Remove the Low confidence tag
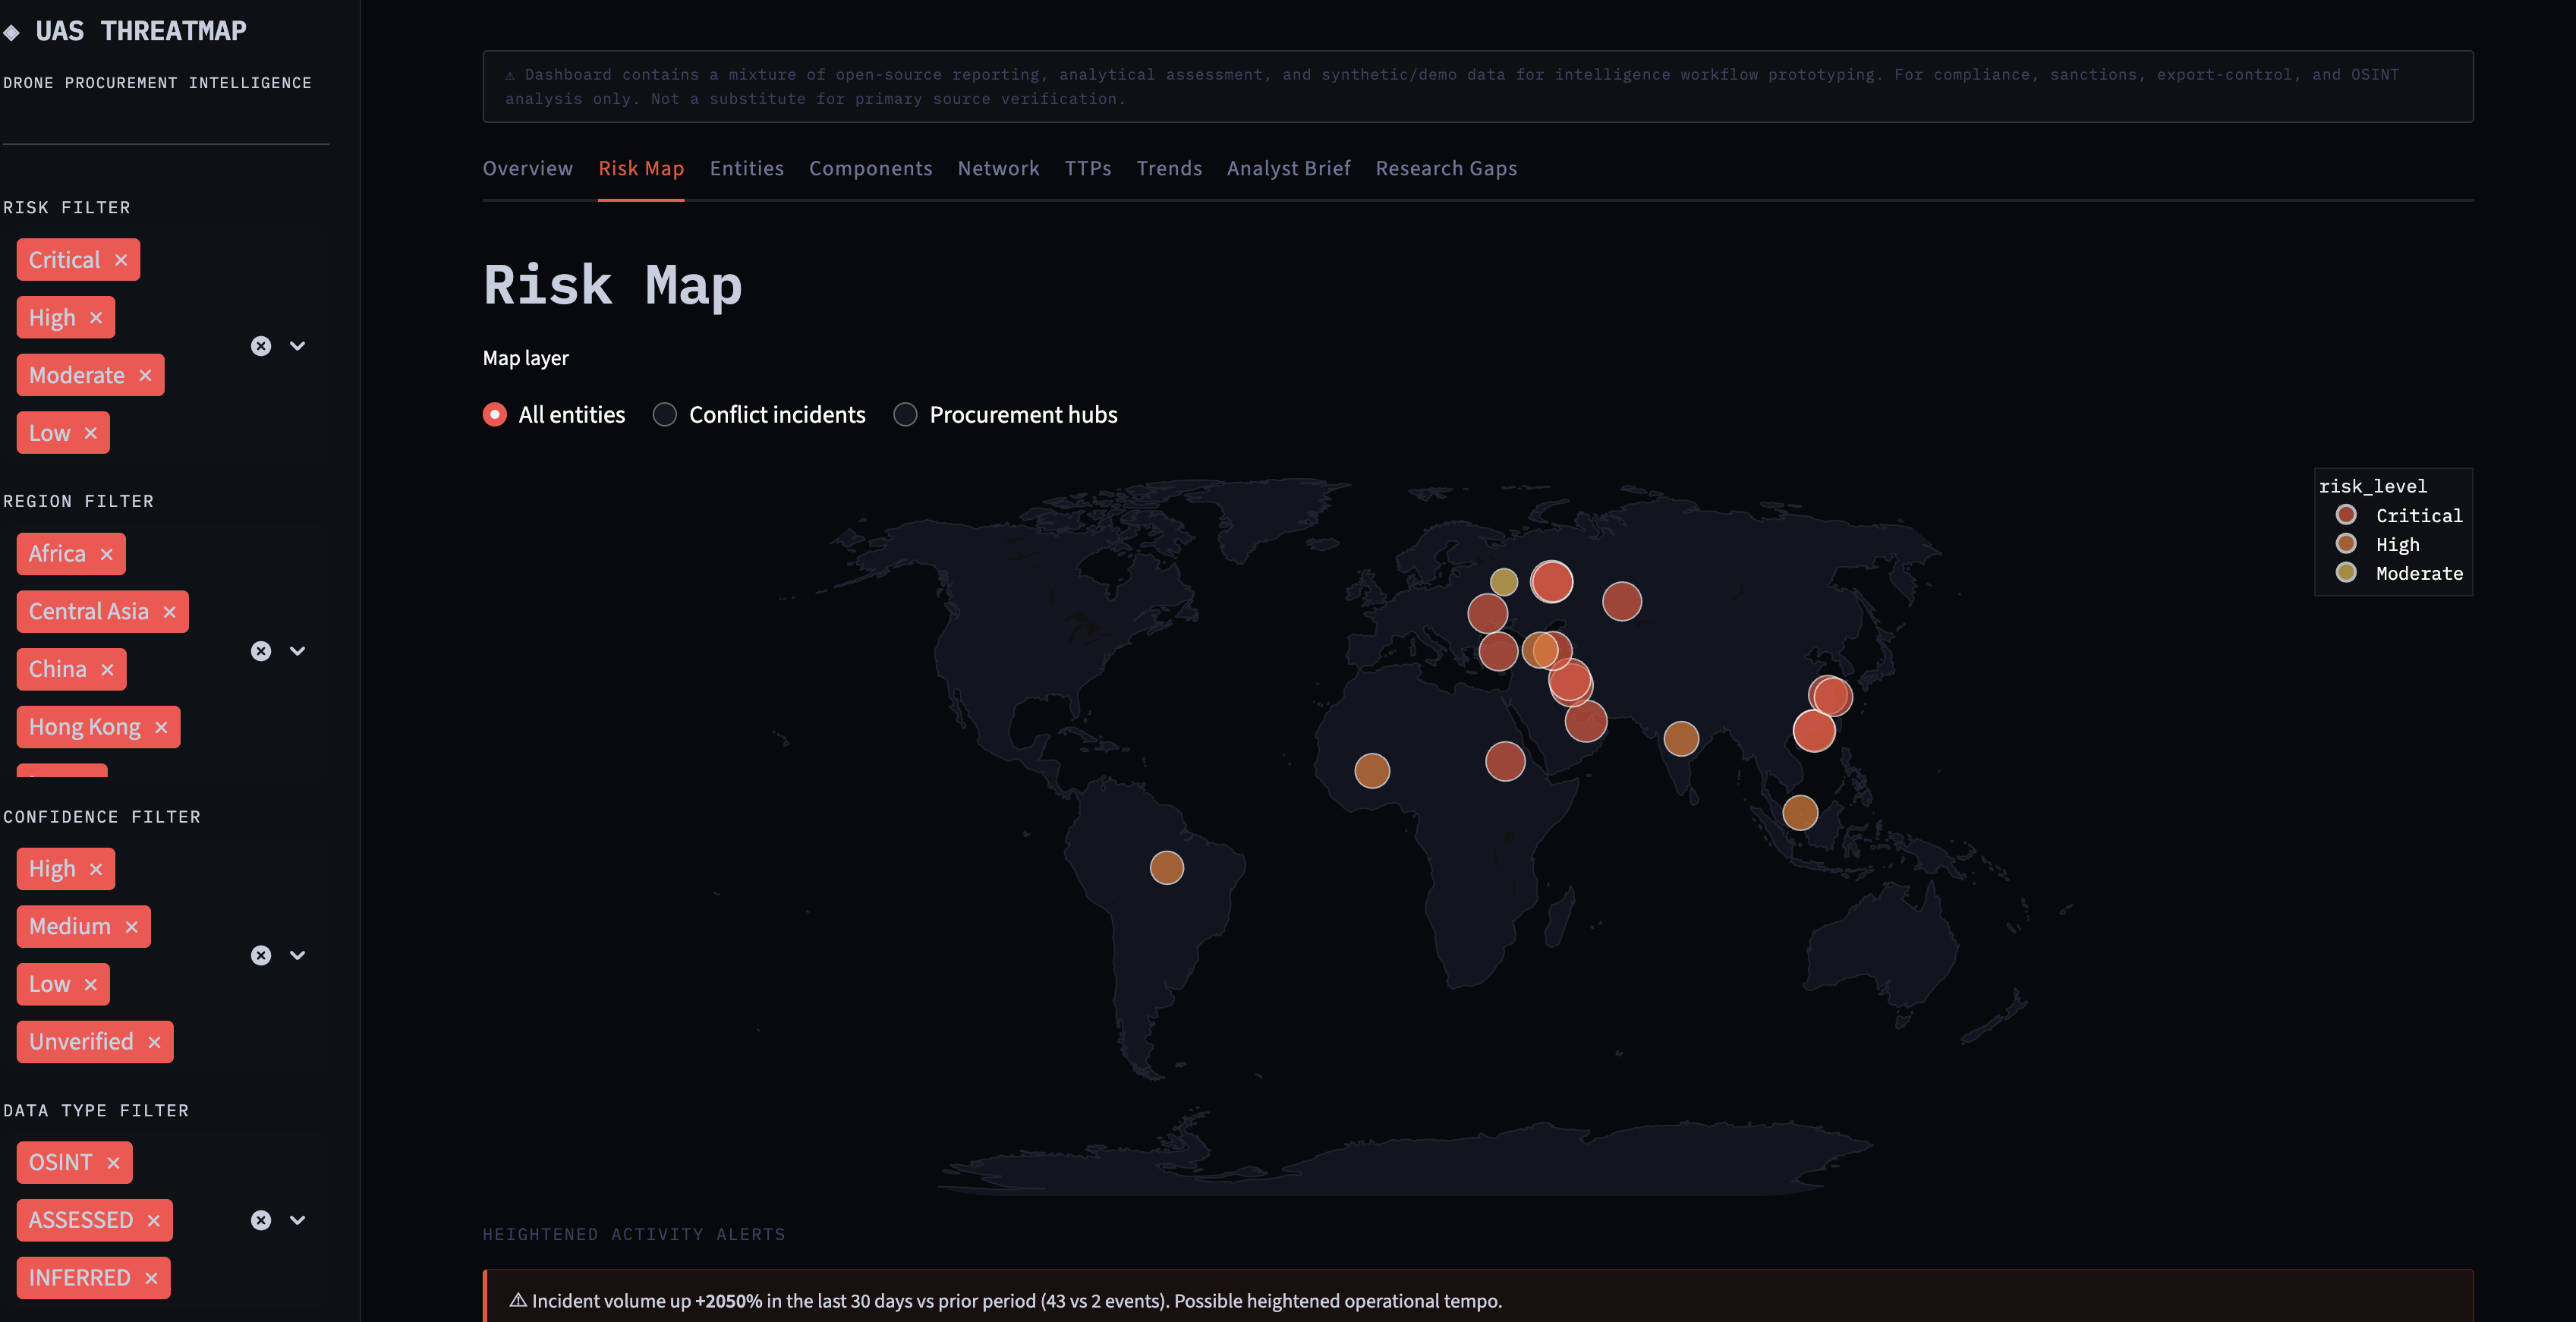This screenshot has width=2576, height=1322. coord(91,984)
